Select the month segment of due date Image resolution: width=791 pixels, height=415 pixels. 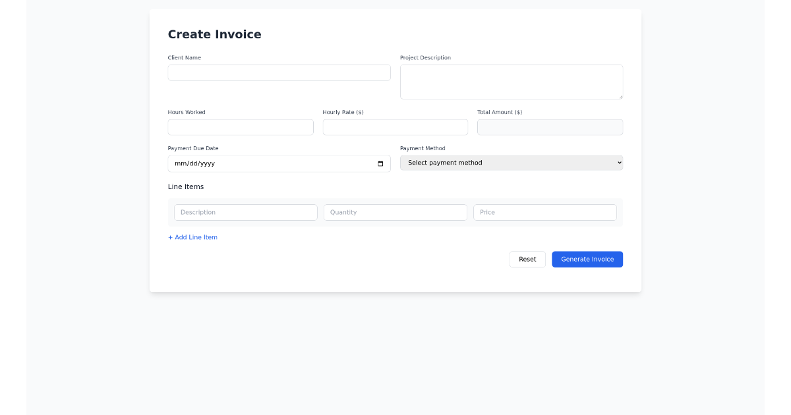tap(180, 163)
